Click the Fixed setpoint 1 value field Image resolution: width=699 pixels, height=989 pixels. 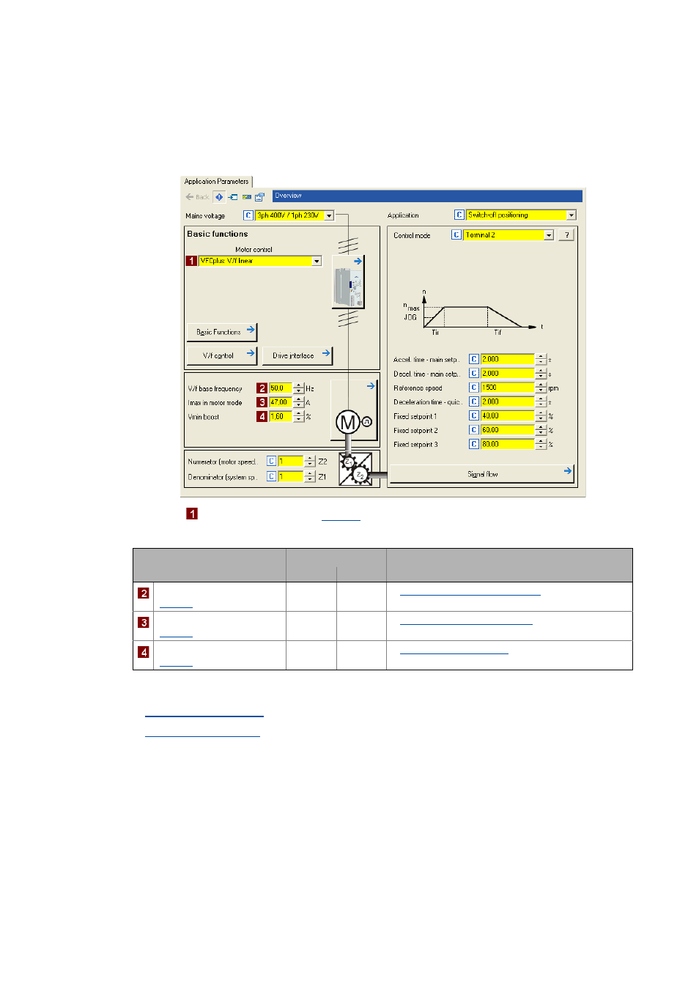(x=508, y=415)
